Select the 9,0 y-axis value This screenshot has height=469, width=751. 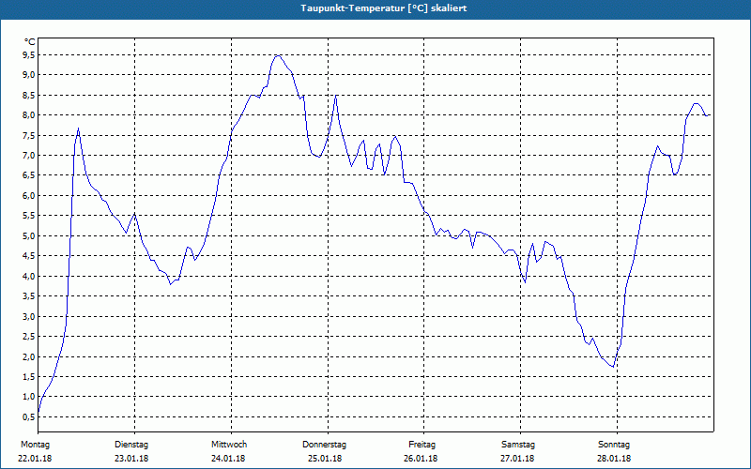pos(28,75)
